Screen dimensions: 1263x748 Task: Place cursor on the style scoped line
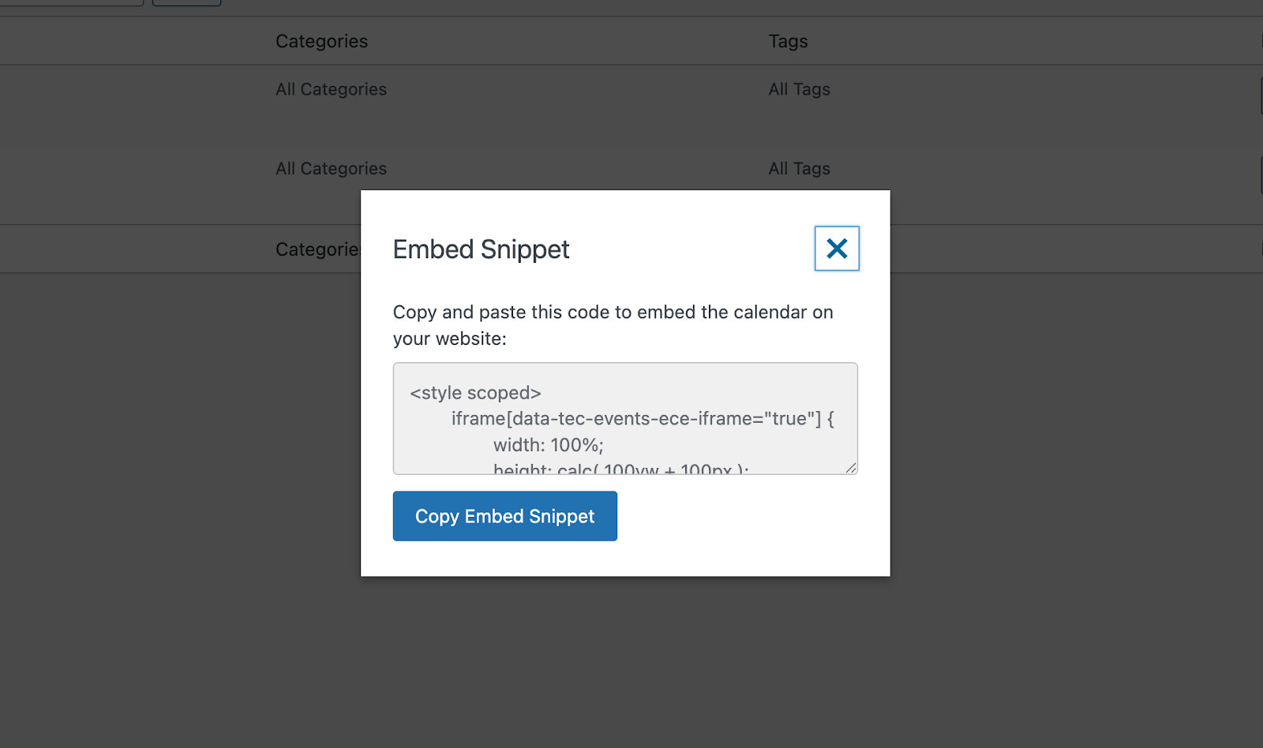(475, 393)
